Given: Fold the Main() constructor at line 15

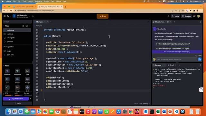Looking at the screenshot, I should tap(40, 36).
